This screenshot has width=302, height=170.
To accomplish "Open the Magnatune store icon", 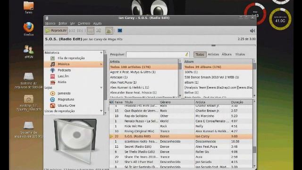I will coord(52,100).
